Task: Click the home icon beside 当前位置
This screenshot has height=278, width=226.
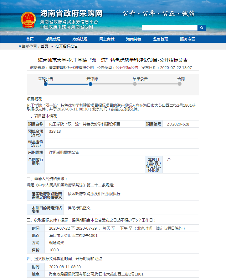Action: coord(20,46)
